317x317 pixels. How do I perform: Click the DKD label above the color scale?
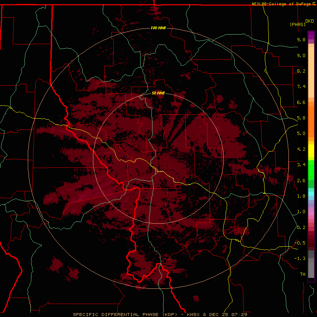tap(309, 21)
